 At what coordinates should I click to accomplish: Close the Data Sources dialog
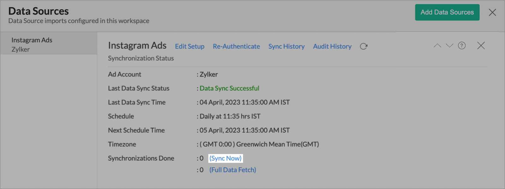point(492,12)
